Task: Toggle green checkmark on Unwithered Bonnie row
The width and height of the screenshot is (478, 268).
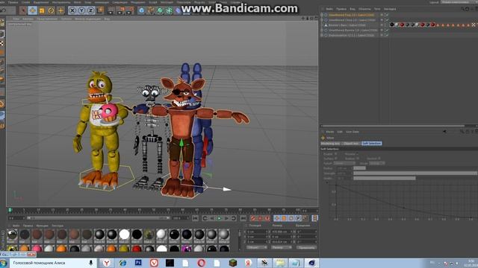Action: [387, 30]
